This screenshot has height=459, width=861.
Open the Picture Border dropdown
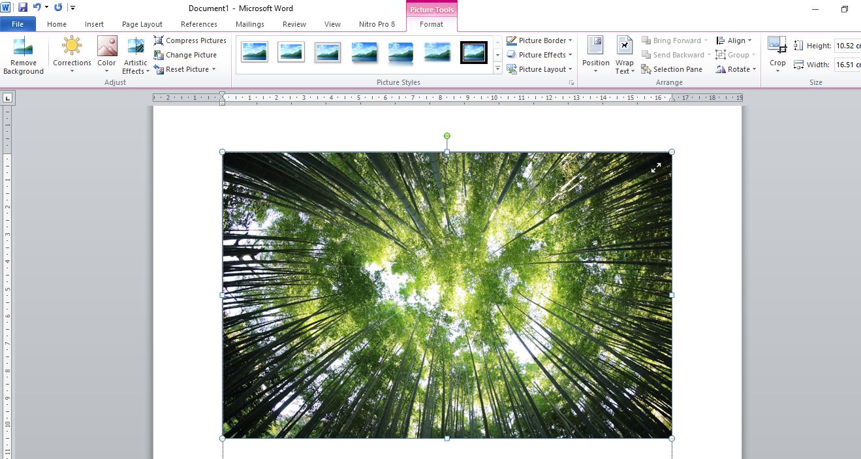540,40
